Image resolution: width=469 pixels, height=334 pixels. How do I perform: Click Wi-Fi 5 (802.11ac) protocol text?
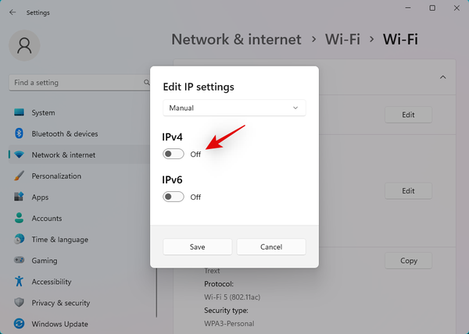pos(232,297)
